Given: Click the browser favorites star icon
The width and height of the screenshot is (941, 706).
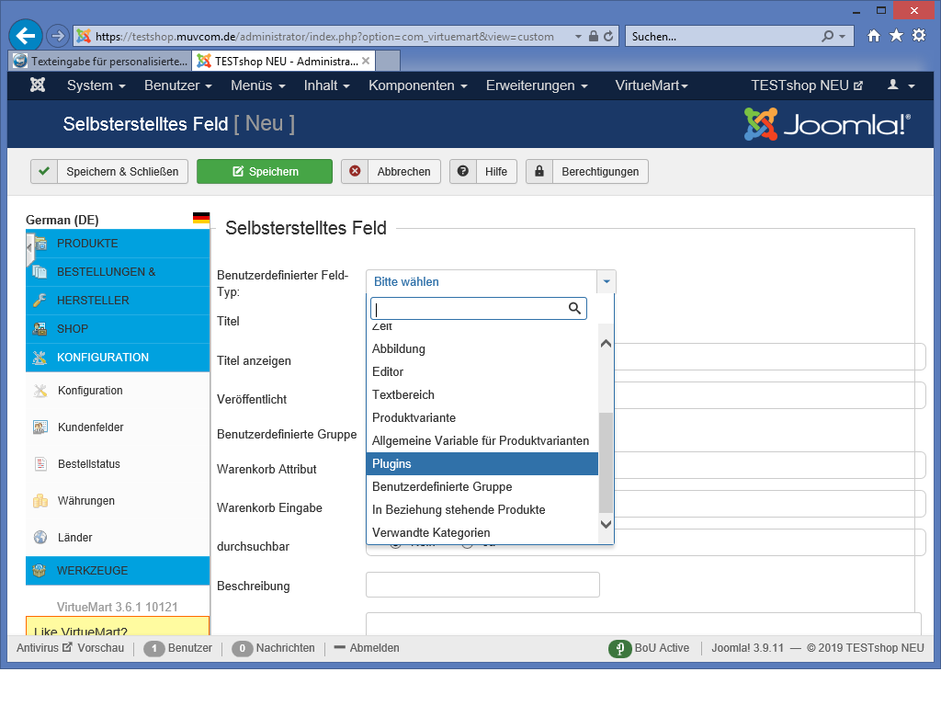Looking at the screenshot, I should pos(896,36).
